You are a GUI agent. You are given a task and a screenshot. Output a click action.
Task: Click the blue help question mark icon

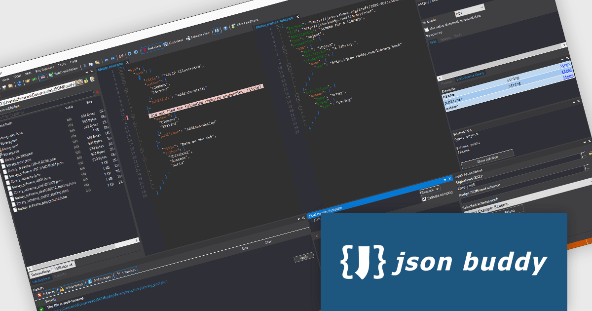point(225,29)
